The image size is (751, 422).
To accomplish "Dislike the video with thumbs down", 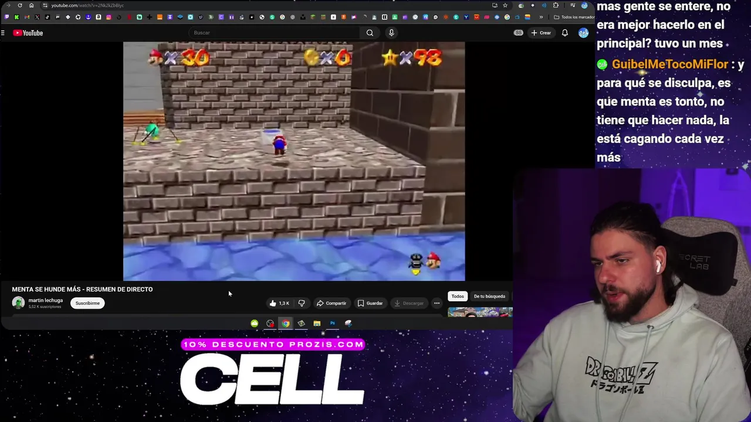I will (x=302, y=303).
